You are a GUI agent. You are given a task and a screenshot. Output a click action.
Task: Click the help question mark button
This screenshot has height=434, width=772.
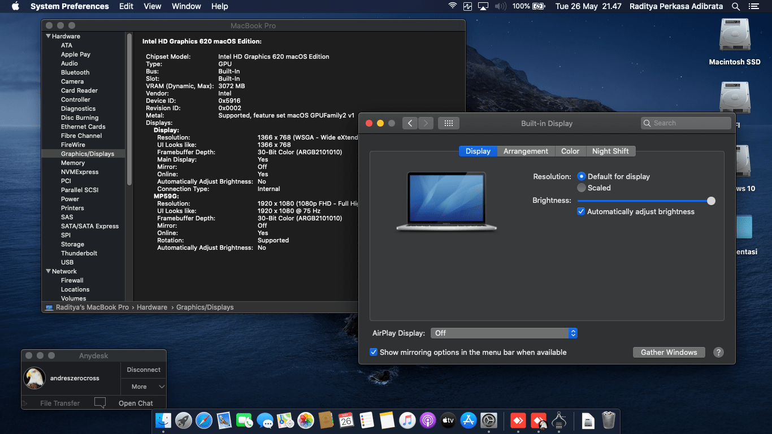718,352
